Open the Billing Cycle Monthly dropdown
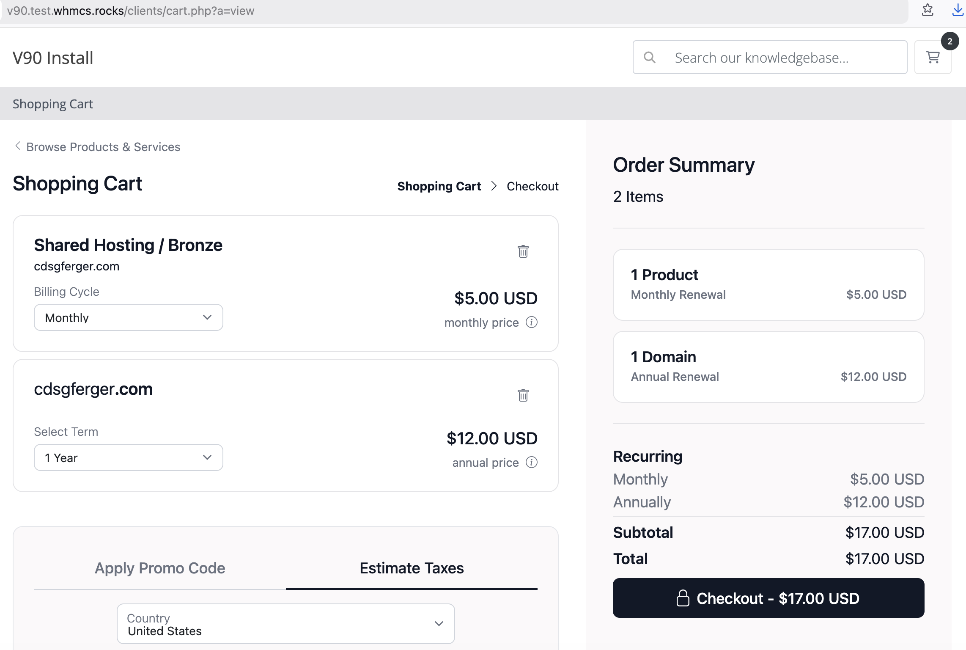The height and width of the screenshot is (650, 966). (128, 317)
